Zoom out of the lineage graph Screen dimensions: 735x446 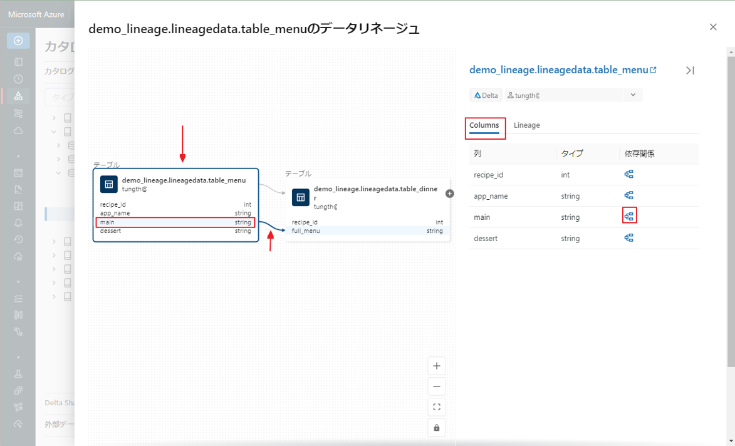(x=437, y=386)
